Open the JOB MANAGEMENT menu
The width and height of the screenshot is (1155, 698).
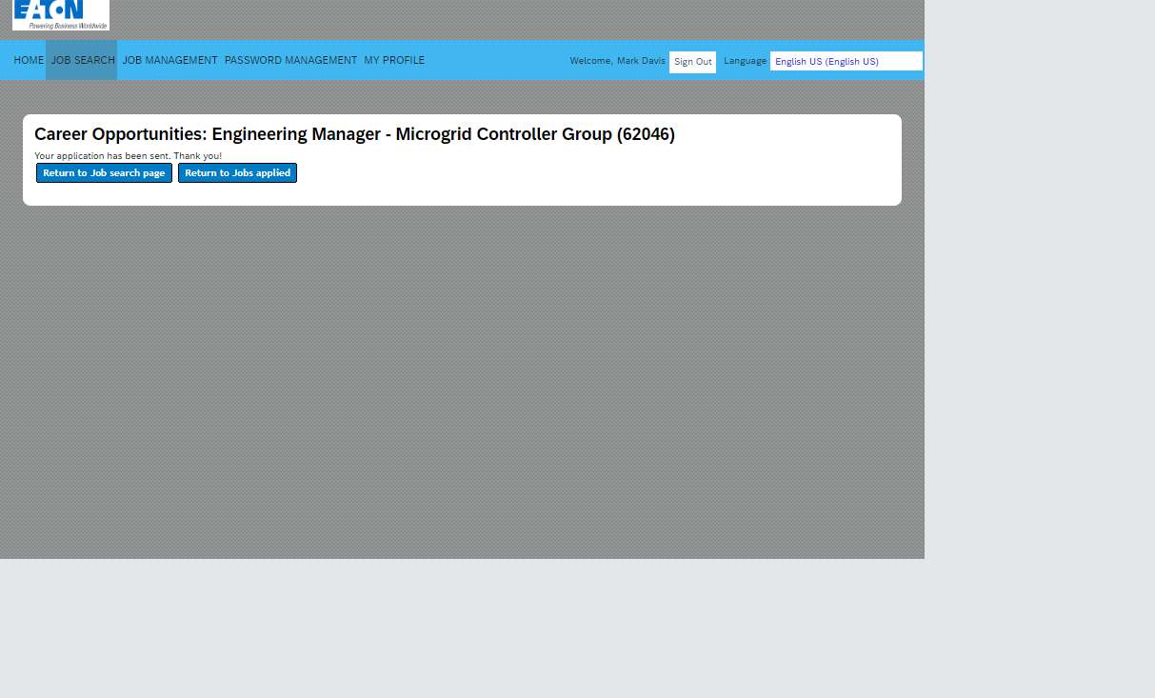tap(169, 61)
